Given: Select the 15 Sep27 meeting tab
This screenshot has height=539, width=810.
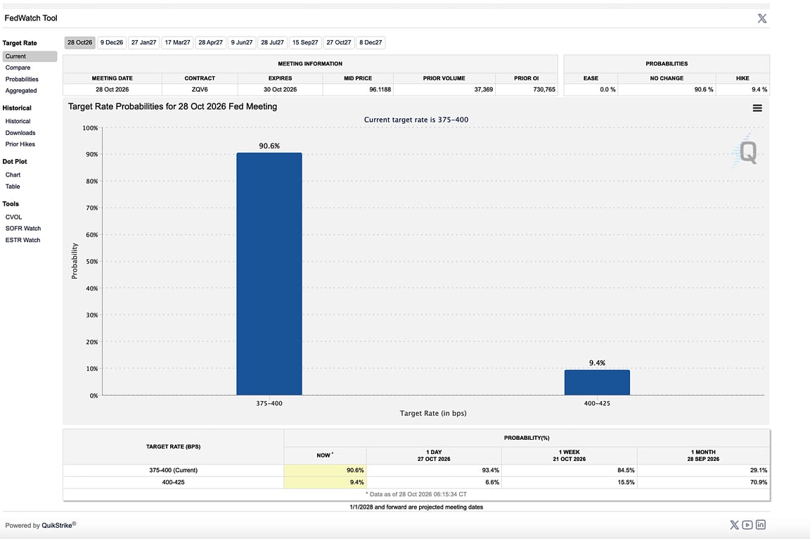Looking at the screenshot, I should (305, 42).
